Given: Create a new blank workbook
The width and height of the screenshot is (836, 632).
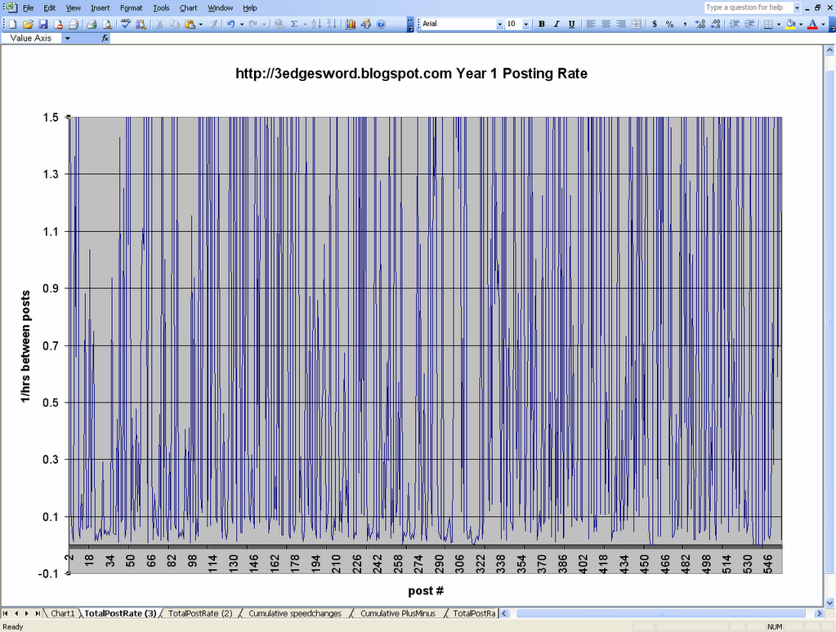Looking at the screenshot, I should (x=13, y=24).
